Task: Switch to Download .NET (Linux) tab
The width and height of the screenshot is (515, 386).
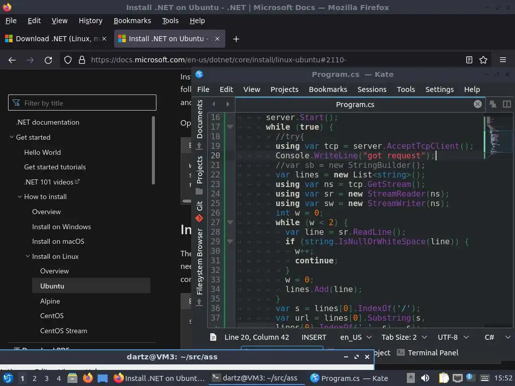Action: point(56,39)
